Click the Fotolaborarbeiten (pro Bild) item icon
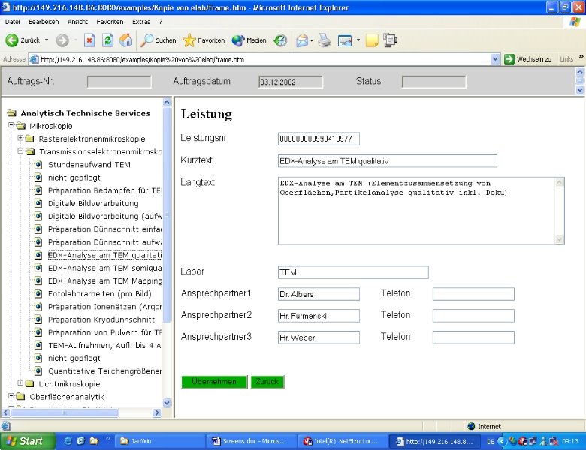586x450 pixels. (x=38, y=293)
